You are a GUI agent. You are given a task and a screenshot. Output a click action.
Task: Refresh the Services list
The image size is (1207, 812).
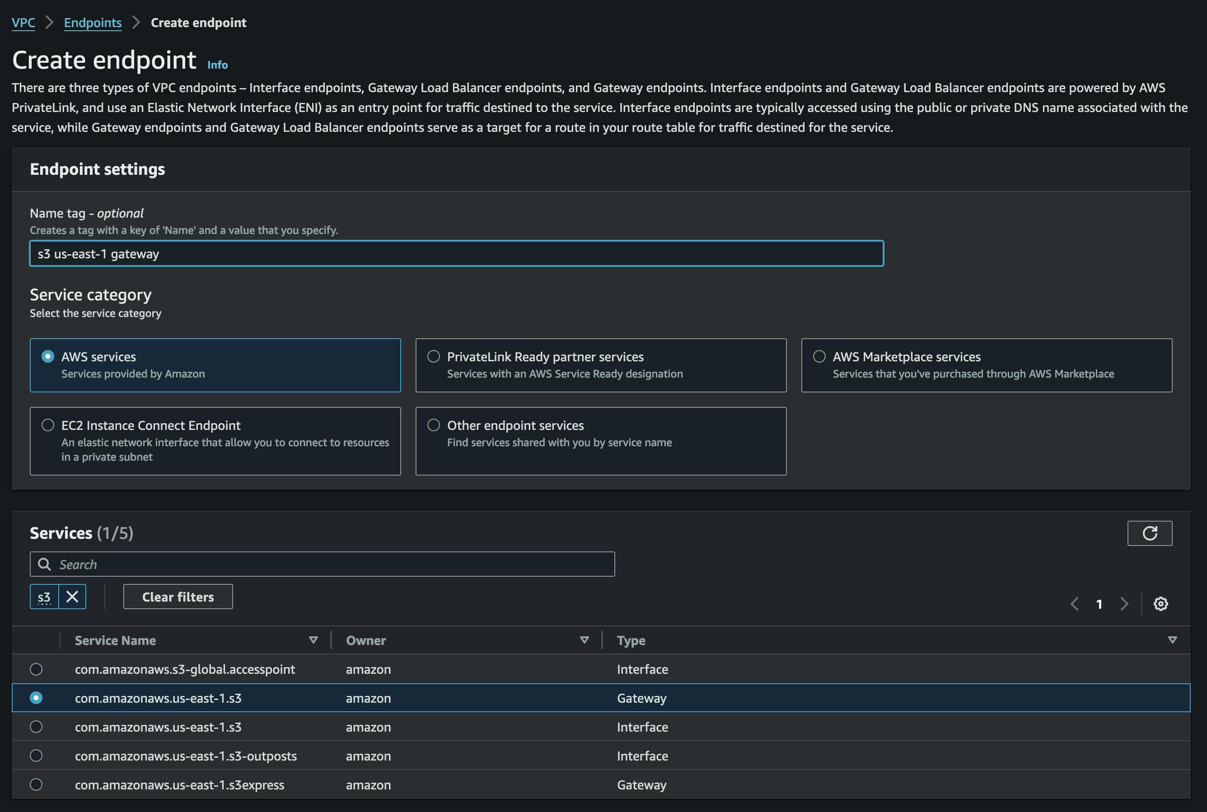tap(1150, 533)
